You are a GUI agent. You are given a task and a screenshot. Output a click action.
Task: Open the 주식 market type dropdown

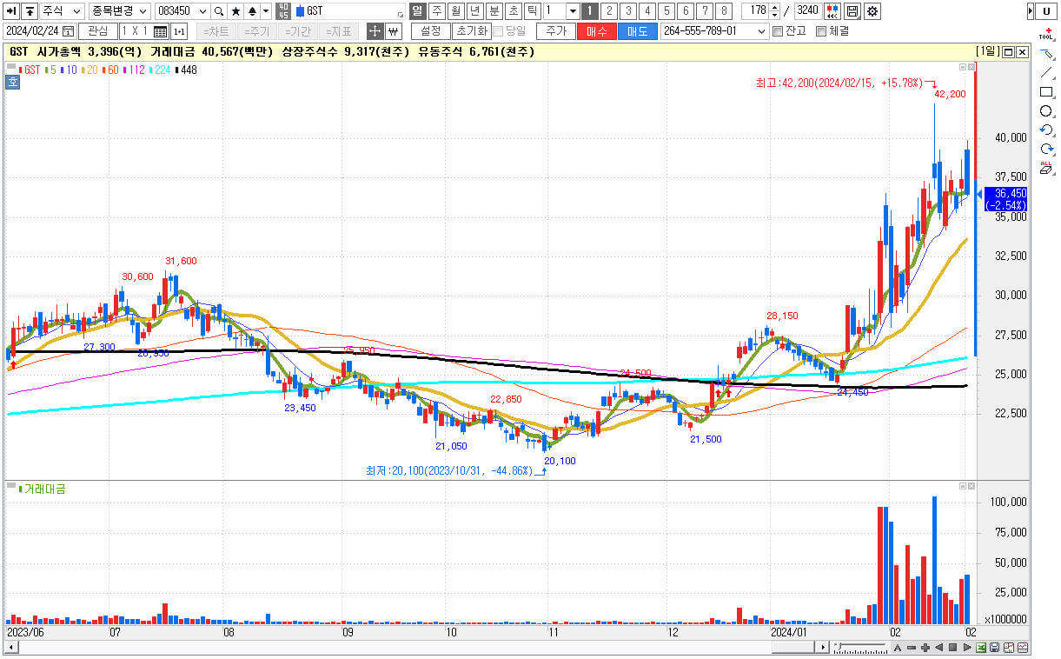[x=76, y=11]
